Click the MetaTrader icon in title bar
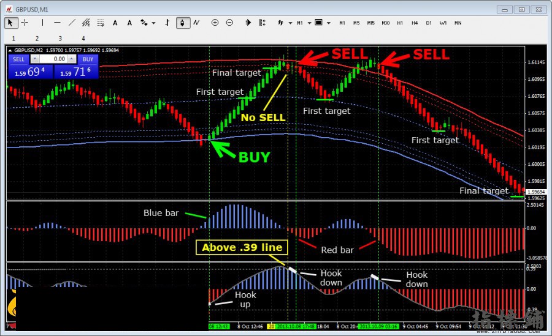This screenshot has width=552, height=336. (x=9, y=9)
